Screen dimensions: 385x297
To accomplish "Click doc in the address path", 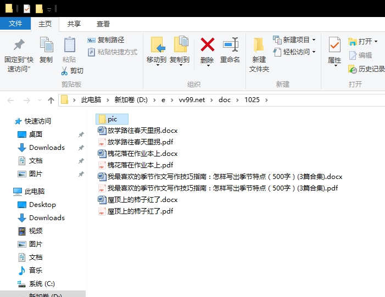I will [x=225, y=100].
